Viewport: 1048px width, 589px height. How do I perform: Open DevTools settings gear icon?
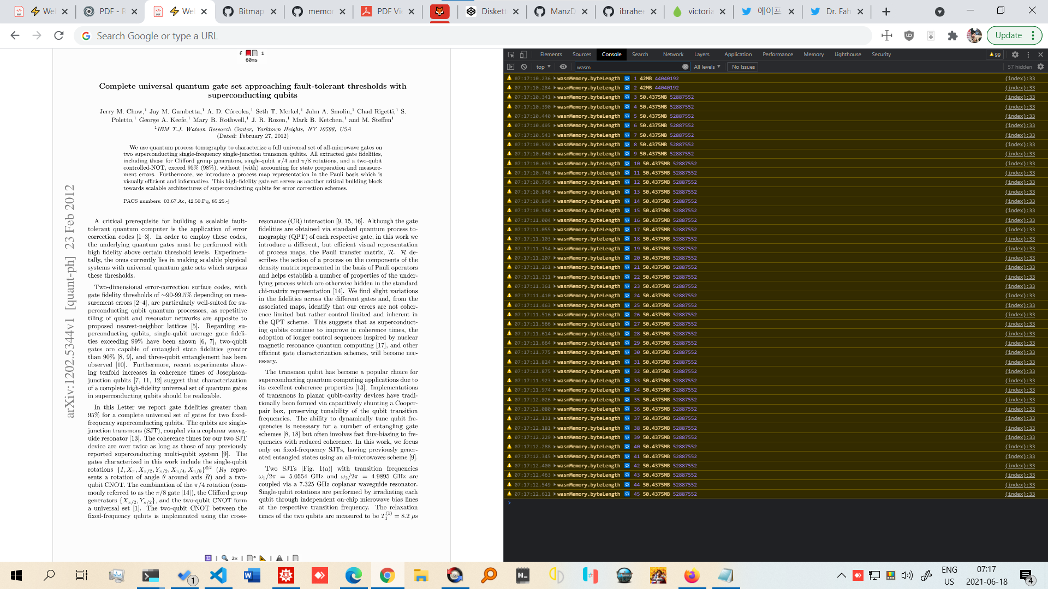(x=1015, y=55)
